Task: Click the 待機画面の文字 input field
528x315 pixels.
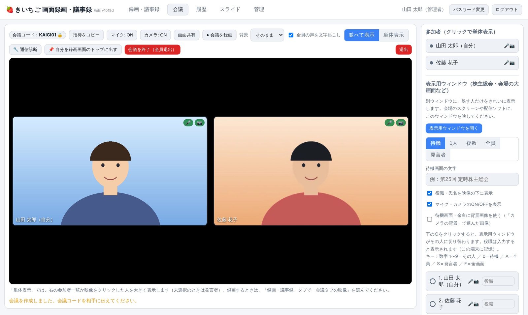Action: point(472,179)
